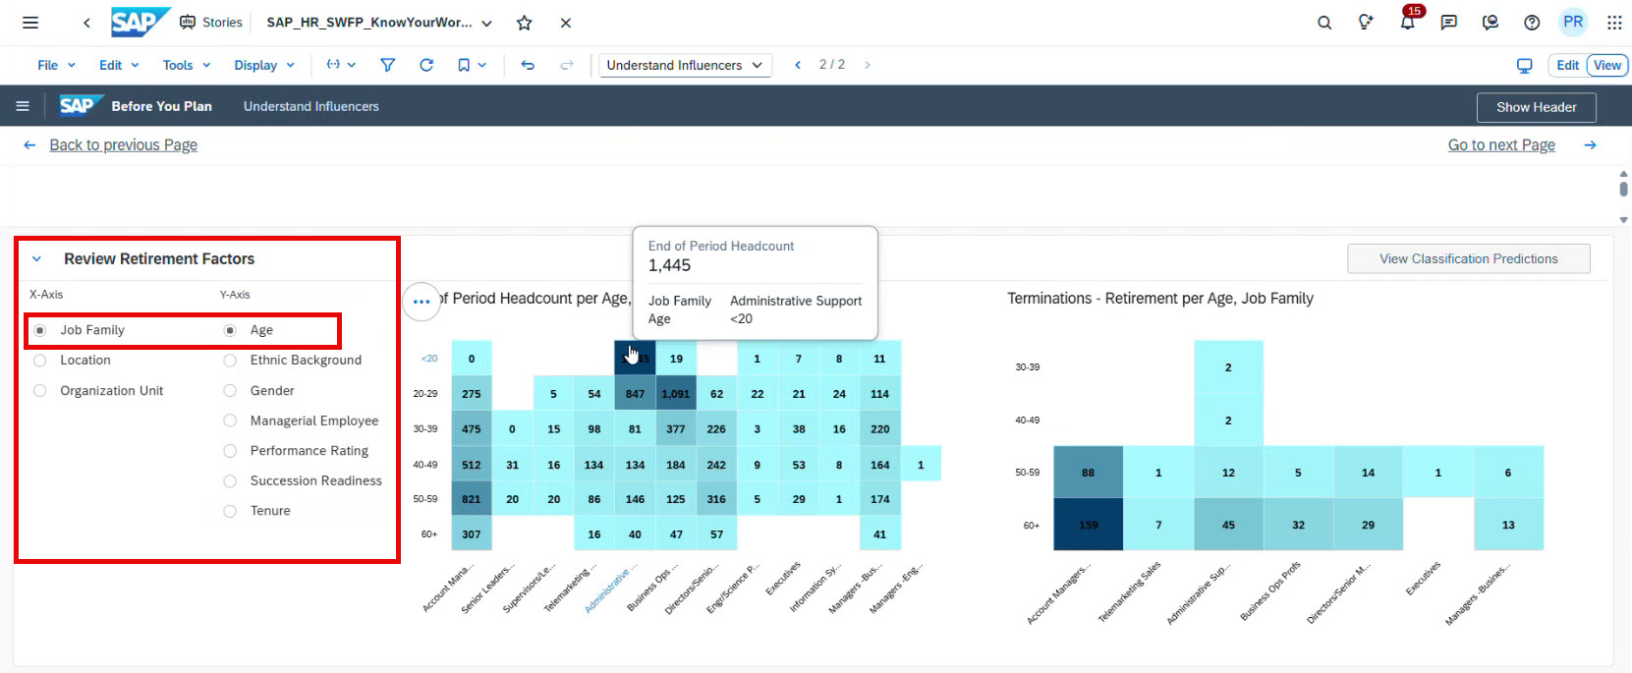
Task: Open the Tools menu
Action: 186,65
